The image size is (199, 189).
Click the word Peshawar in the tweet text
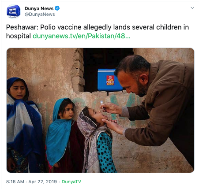(x=21, y=27)
